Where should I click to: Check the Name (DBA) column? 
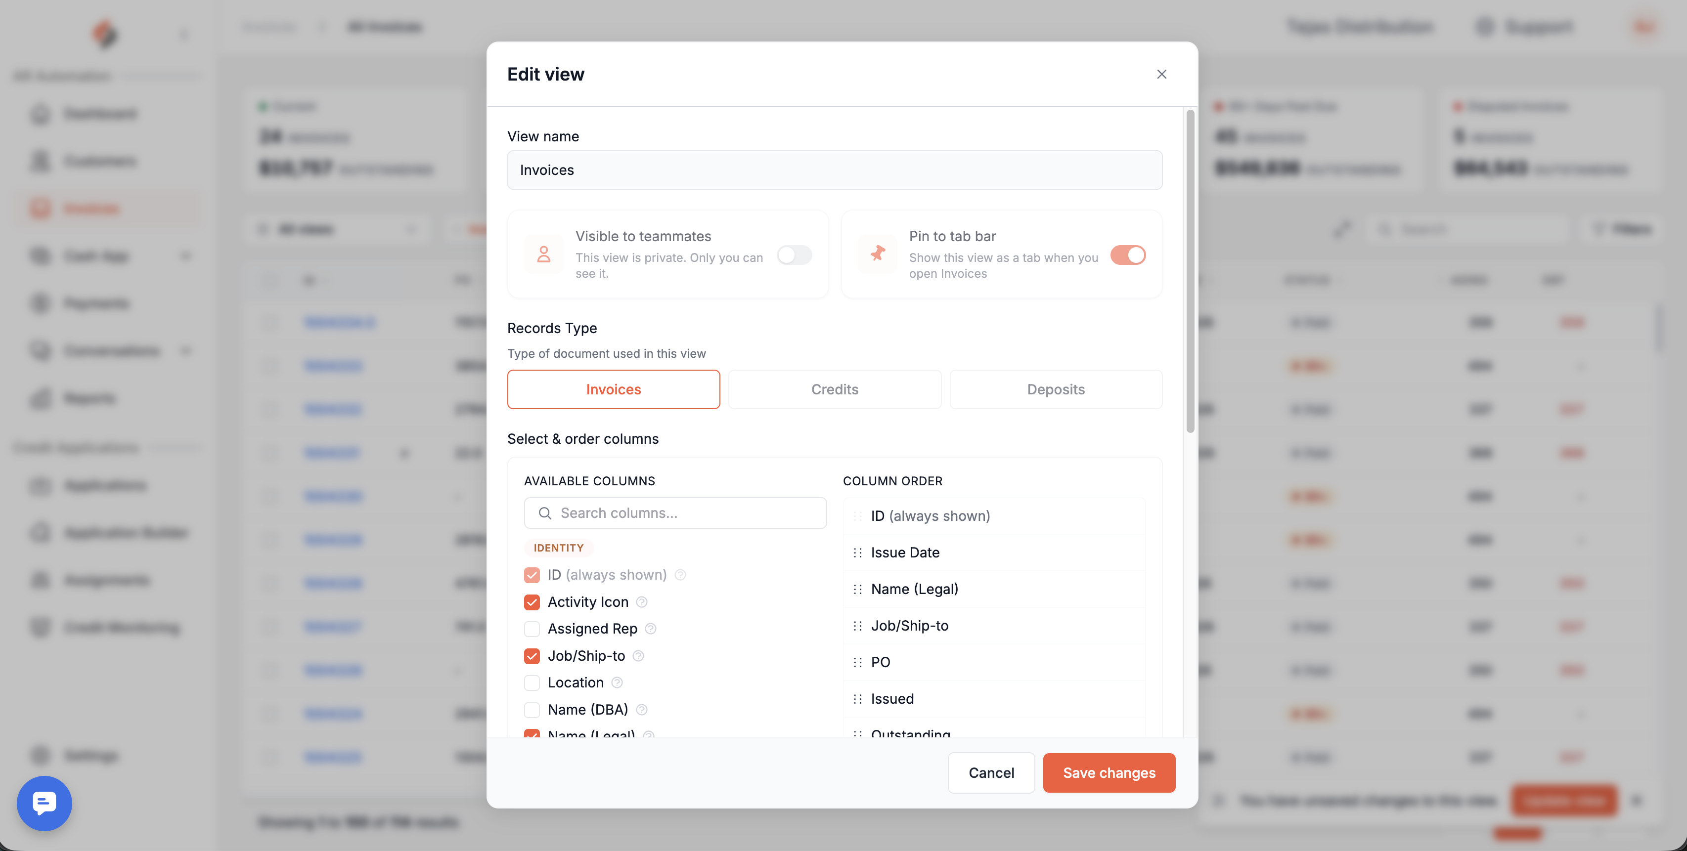tap(532, 710)
